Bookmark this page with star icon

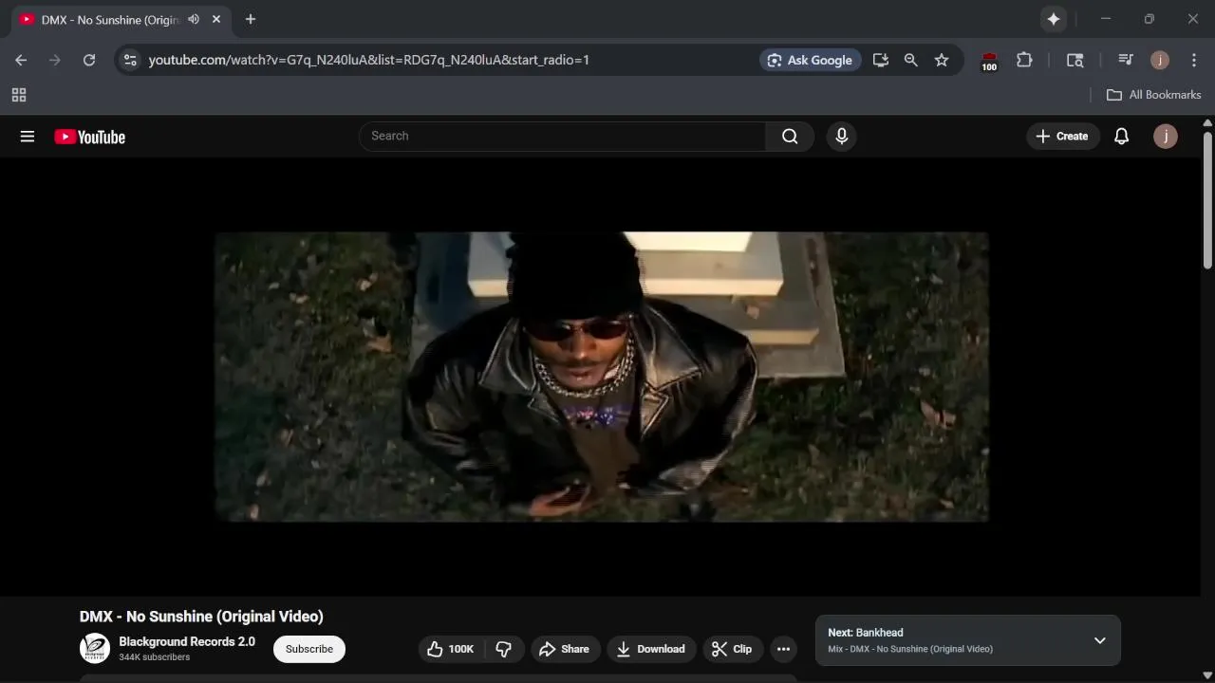pyautogui.click(x=942, y=60)
